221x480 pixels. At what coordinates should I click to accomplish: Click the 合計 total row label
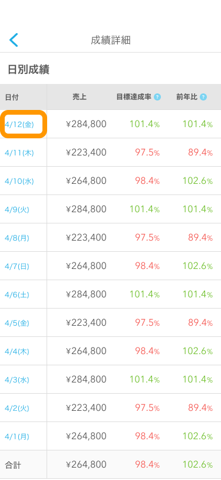[13, 465]
